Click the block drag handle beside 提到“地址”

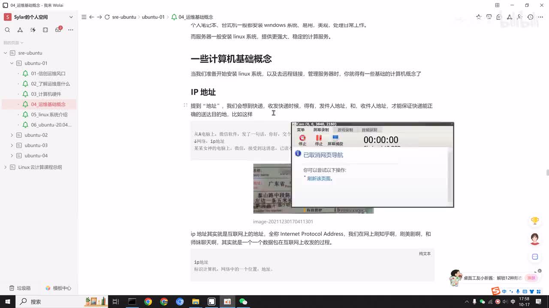point(185,105)
